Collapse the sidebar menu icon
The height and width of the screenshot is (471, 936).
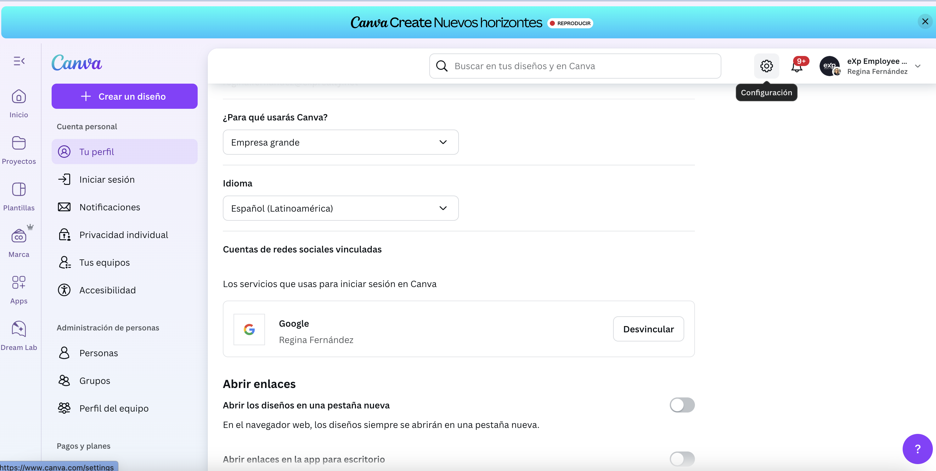[19, 61]
